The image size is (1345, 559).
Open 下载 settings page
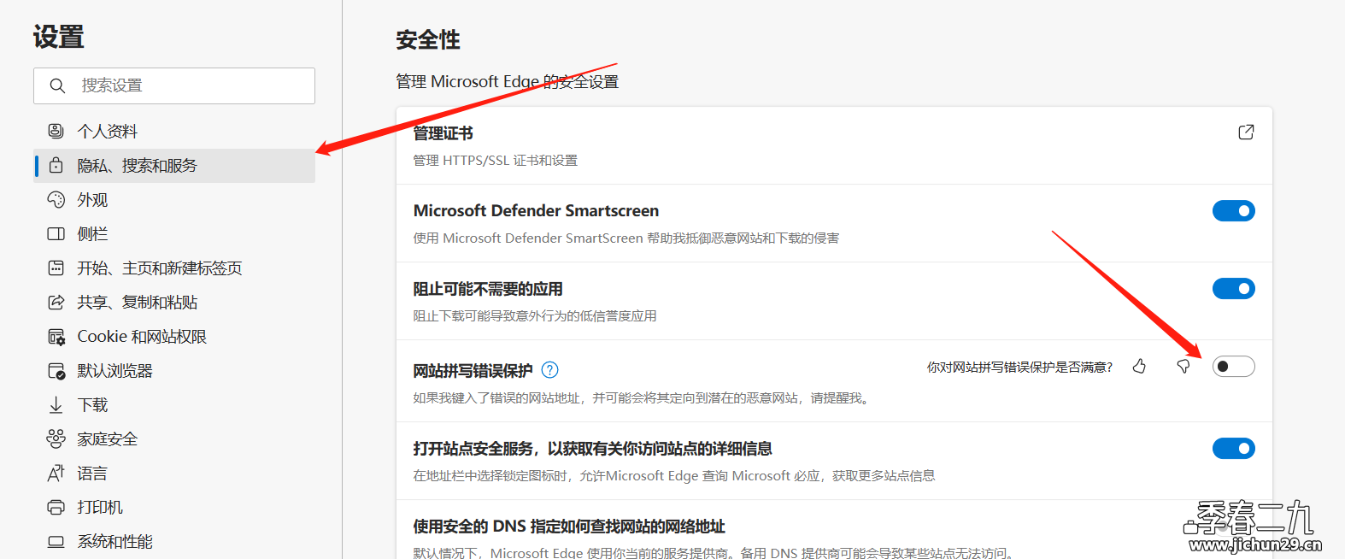[174, 404]
